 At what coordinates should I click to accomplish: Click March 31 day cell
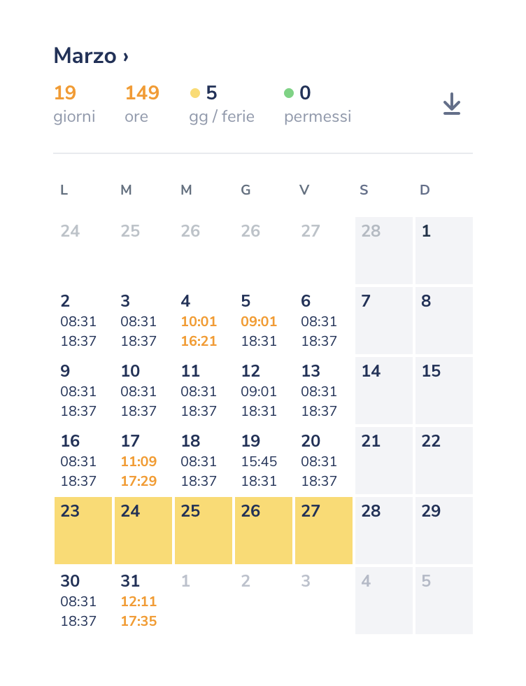click(x=143, y=601)
